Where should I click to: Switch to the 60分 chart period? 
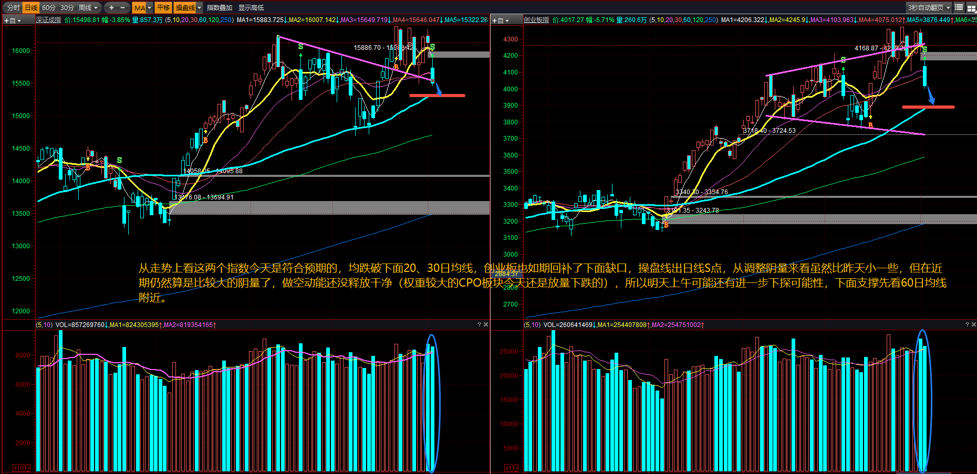48,7
